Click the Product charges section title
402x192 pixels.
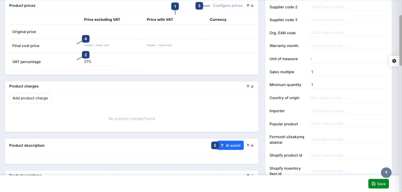(x=24, y=86)
